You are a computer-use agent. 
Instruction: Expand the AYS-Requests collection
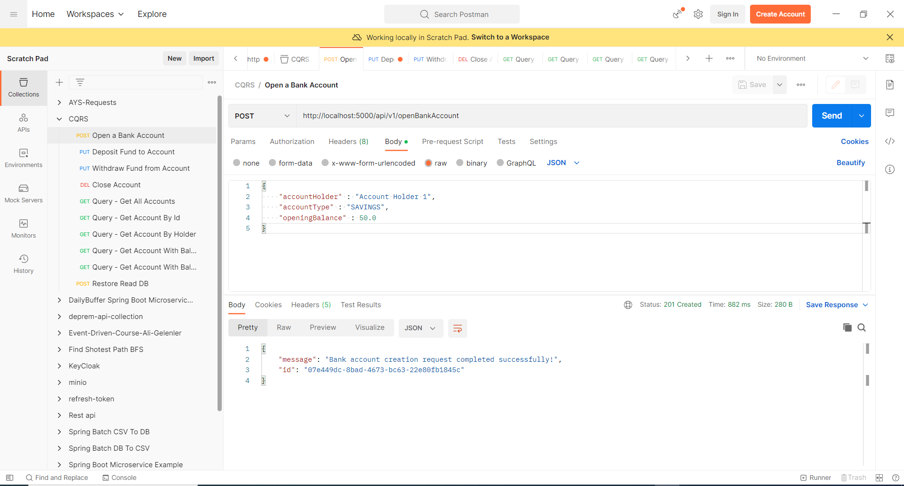tap(59, 103)
